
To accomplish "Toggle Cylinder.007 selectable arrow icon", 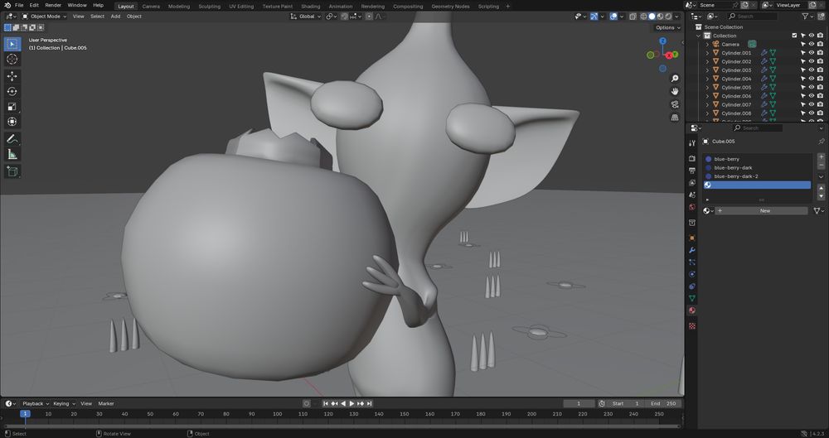I will pos(803,104).
